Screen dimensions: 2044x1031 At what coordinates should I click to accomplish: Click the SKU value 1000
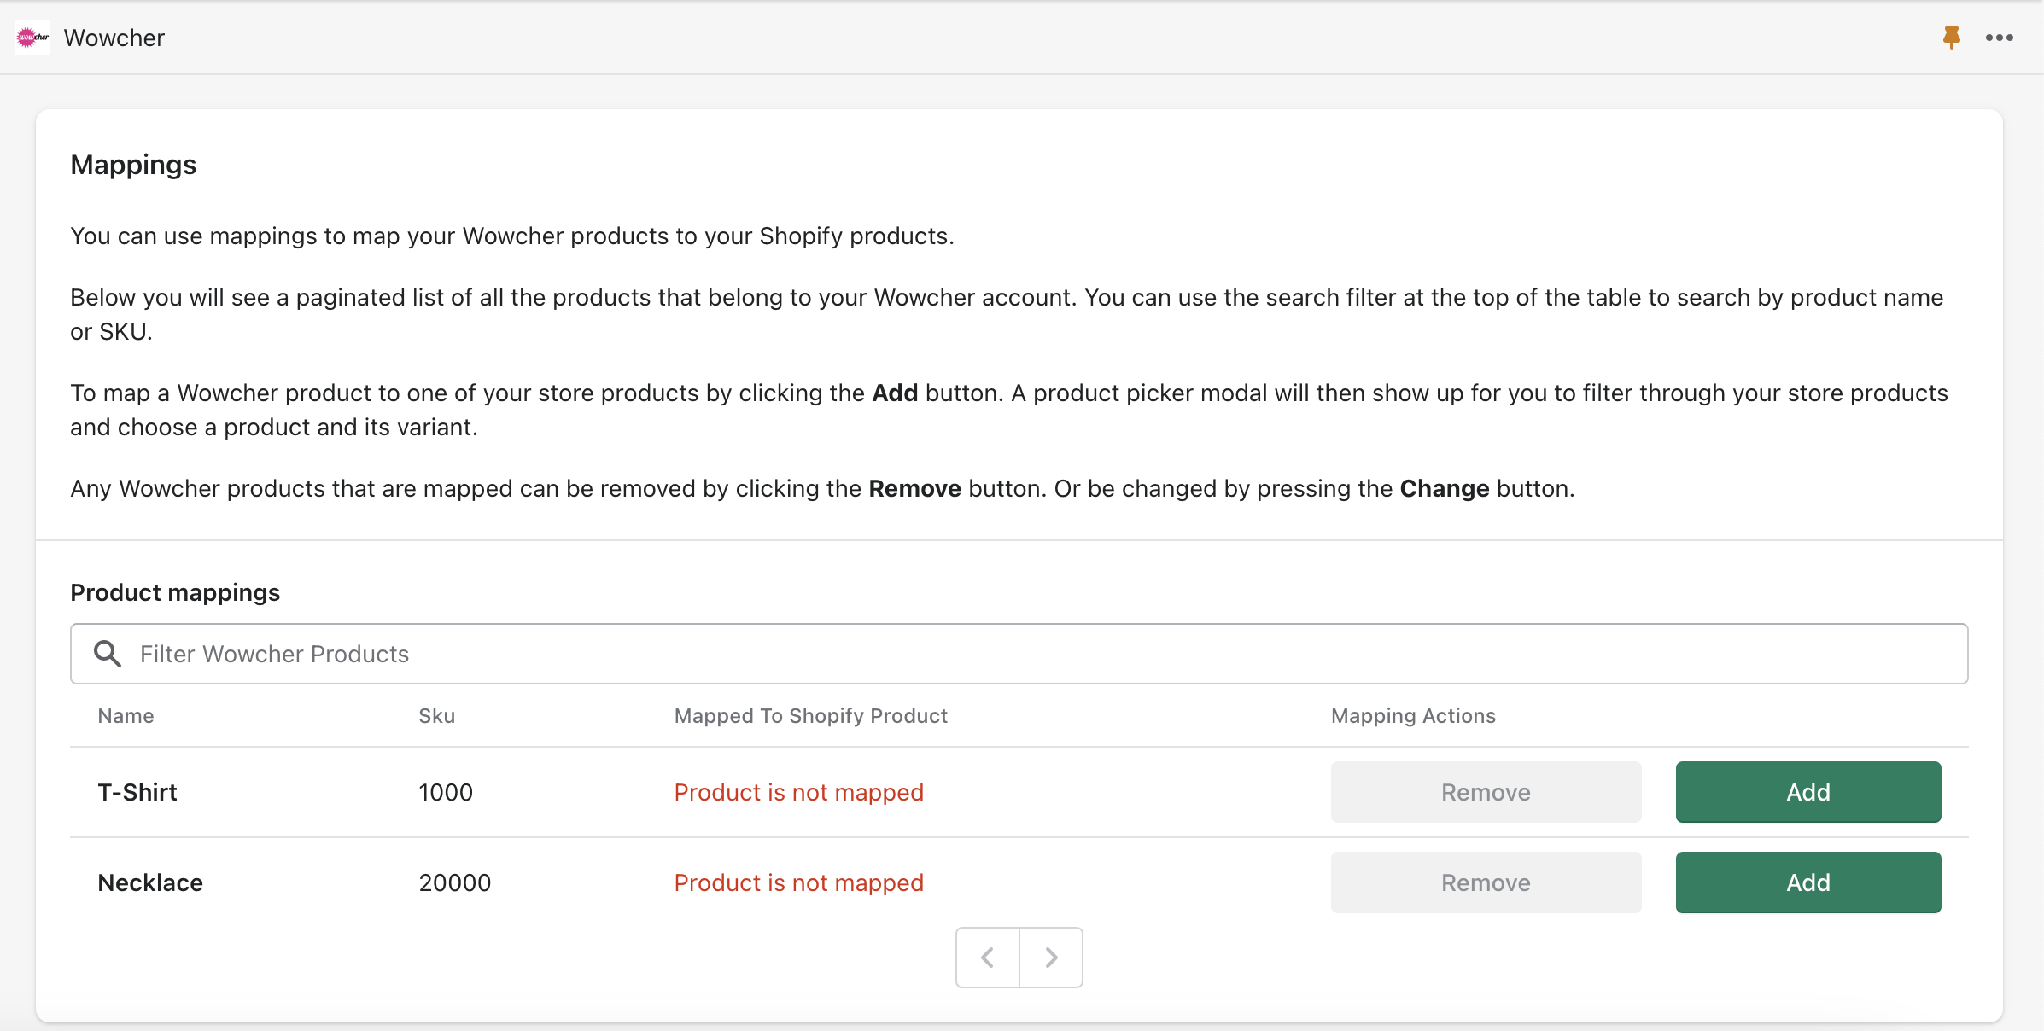(446, 792)
